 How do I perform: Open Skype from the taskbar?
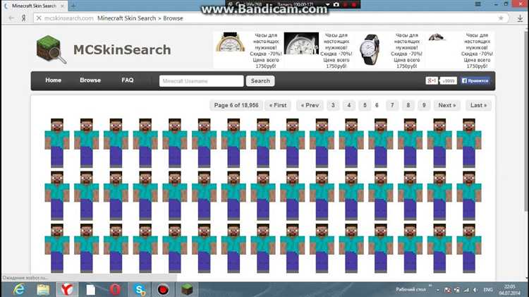140,289
